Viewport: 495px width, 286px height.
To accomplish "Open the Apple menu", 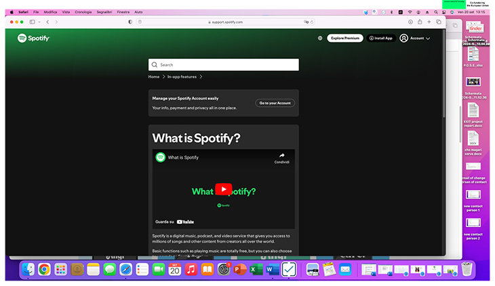I will pyautogui.click(x=12, y=12).
